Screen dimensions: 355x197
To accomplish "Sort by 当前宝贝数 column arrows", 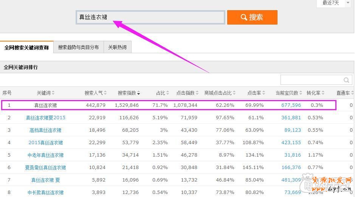I will [301, 93].
